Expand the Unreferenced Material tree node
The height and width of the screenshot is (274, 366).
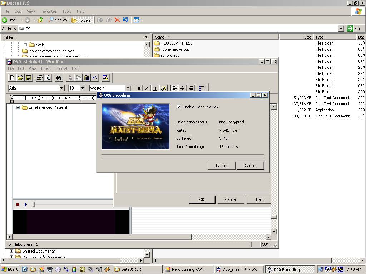[x=18, y=107]
